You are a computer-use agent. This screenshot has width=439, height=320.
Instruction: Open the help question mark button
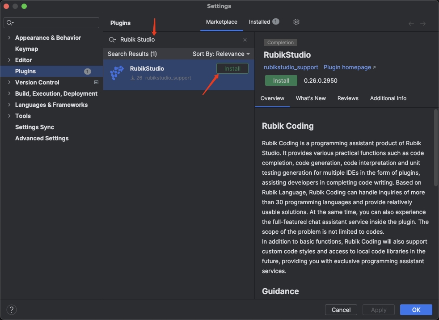[x=12, y=310]
